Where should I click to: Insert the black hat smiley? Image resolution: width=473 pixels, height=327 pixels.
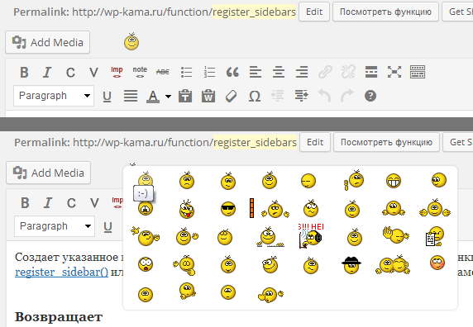[351, 264]
